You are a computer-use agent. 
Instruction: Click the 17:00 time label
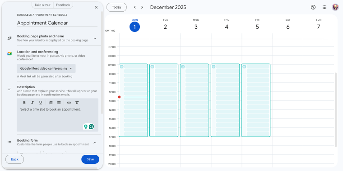pos(112,137)
